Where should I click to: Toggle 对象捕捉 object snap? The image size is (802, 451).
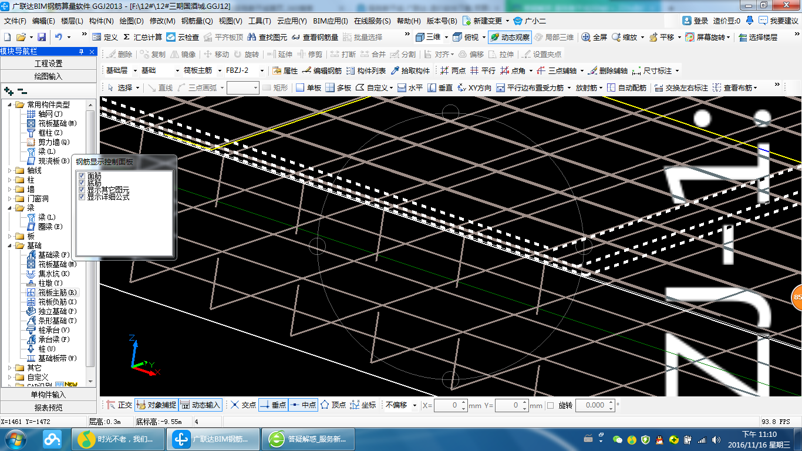point(156,405)
